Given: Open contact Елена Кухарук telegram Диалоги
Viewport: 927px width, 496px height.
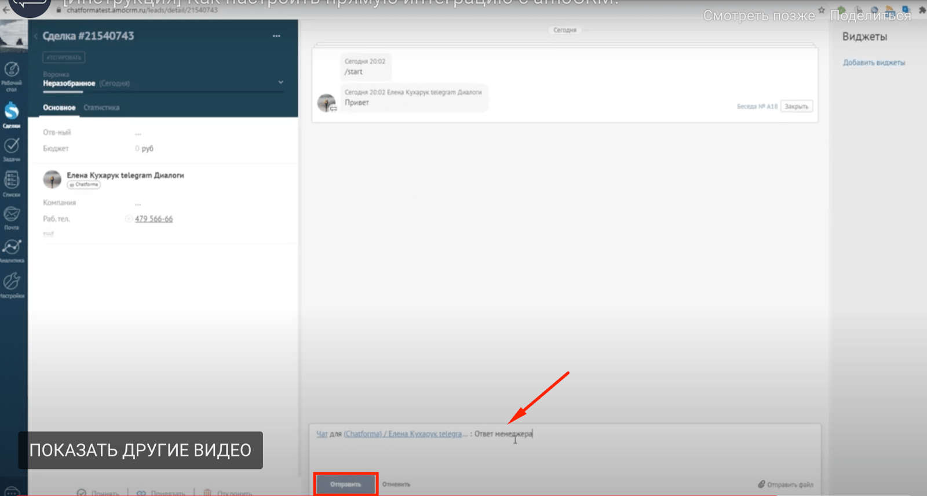Looking at the screenshot, I should [x=125, y=175].
